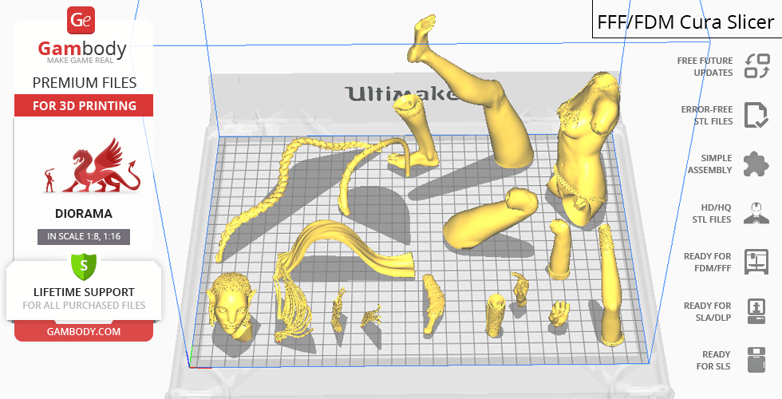Click the Ready for SLS printer icon
Screen dimensions: 782x399
pyautogui.click(x=755, y=360)
